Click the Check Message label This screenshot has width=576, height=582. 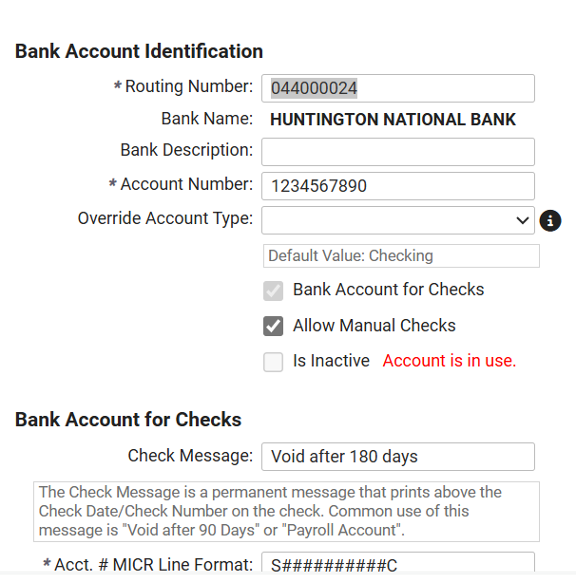tap(190, 456)
